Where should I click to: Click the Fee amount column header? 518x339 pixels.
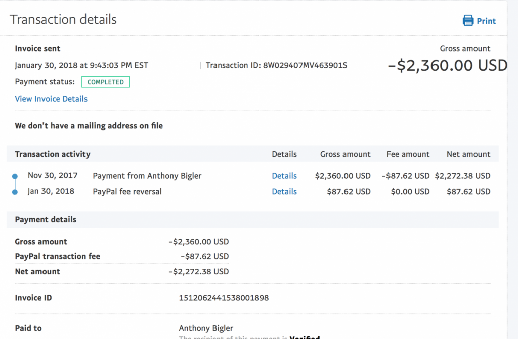408,154
